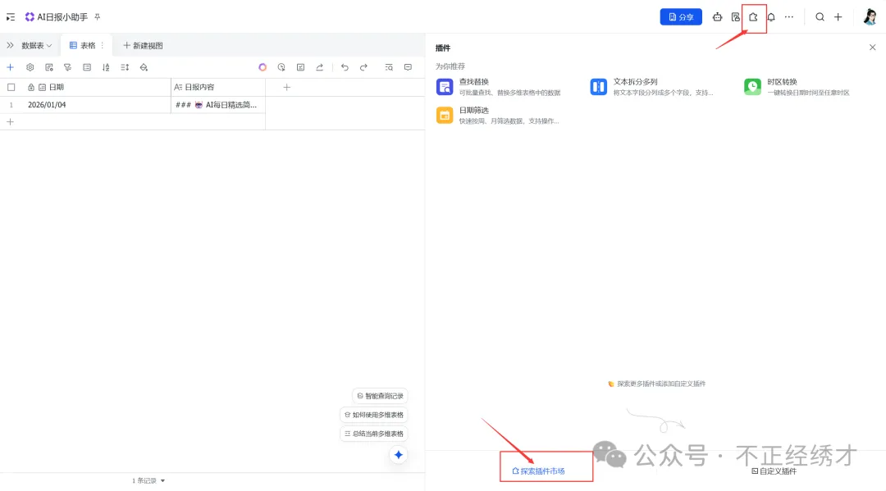886x491 pixels.
Task: Undo the last action
Action: pyautogui.click(x=345, y=67)
